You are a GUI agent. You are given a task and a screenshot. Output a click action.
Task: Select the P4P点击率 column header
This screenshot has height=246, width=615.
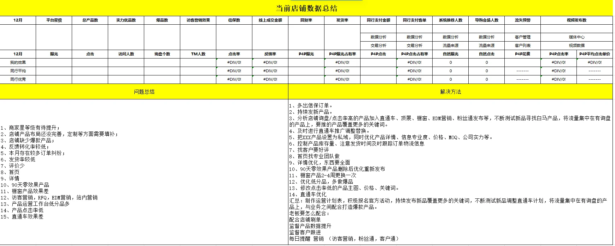pos(559,54)
